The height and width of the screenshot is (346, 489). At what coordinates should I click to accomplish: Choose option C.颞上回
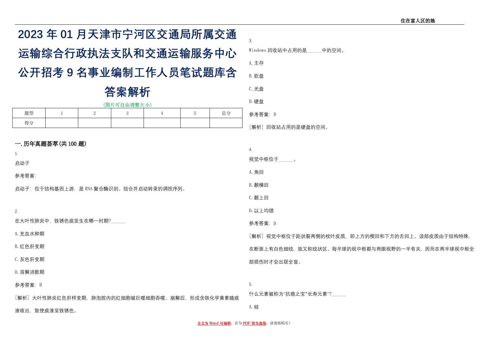pos(259,198)
